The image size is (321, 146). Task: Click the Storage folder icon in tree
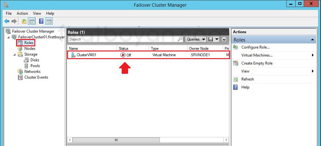pos(20,54)
